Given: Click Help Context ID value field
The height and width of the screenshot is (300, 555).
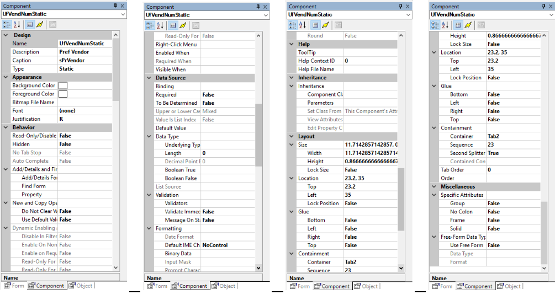Looking at the screenshot, I should [x=370, y=61].
